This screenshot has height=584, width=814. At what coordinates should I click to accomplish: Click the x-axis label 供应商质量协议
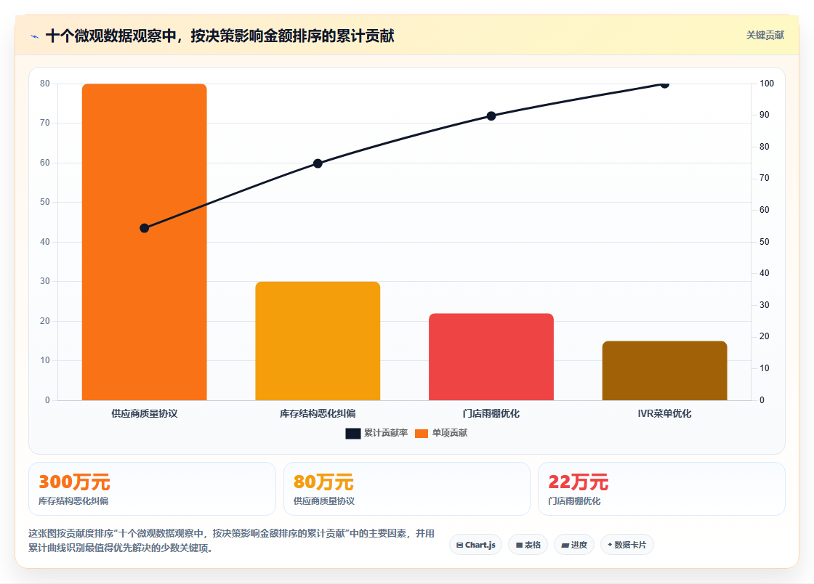tap(145, 413)
